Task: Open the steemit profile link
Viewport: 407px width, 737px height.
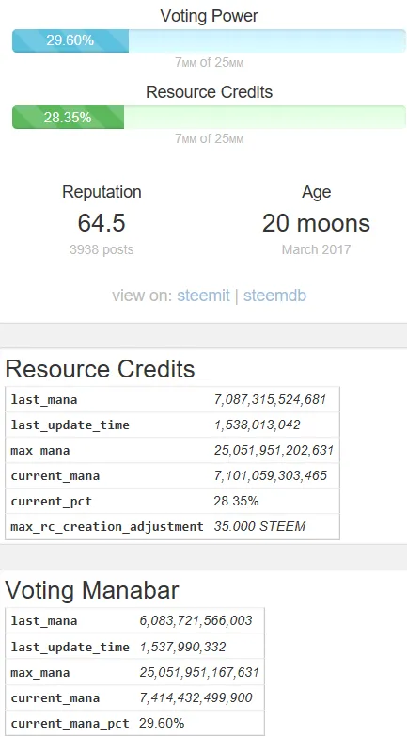Action: coord(203,296)
